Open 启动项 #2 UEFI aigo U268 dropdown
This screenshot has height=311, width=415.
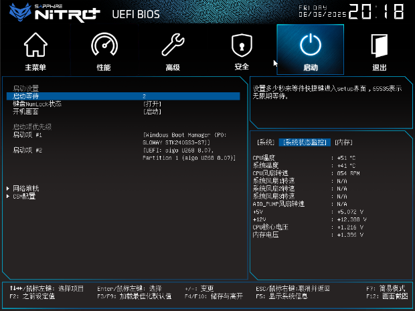point(189,154)
